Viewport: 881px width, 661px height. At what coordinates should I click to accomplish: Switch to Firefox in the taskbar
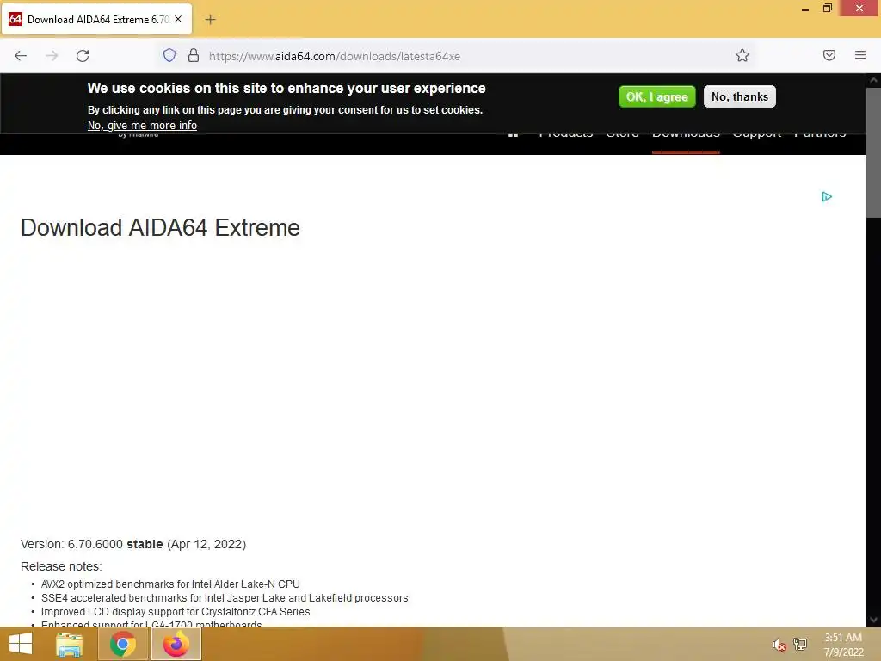pos(176,644)
